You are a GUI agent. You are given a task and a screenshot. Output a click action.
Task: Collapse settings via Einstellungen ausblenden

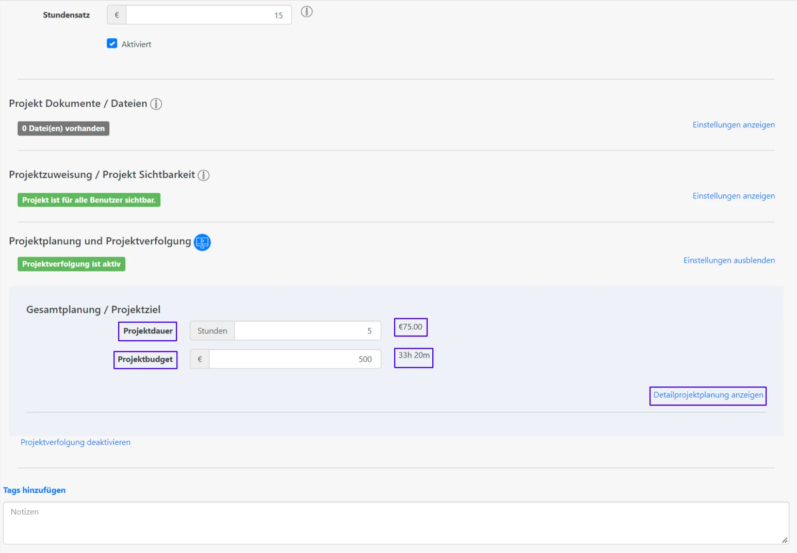(728, 260)
